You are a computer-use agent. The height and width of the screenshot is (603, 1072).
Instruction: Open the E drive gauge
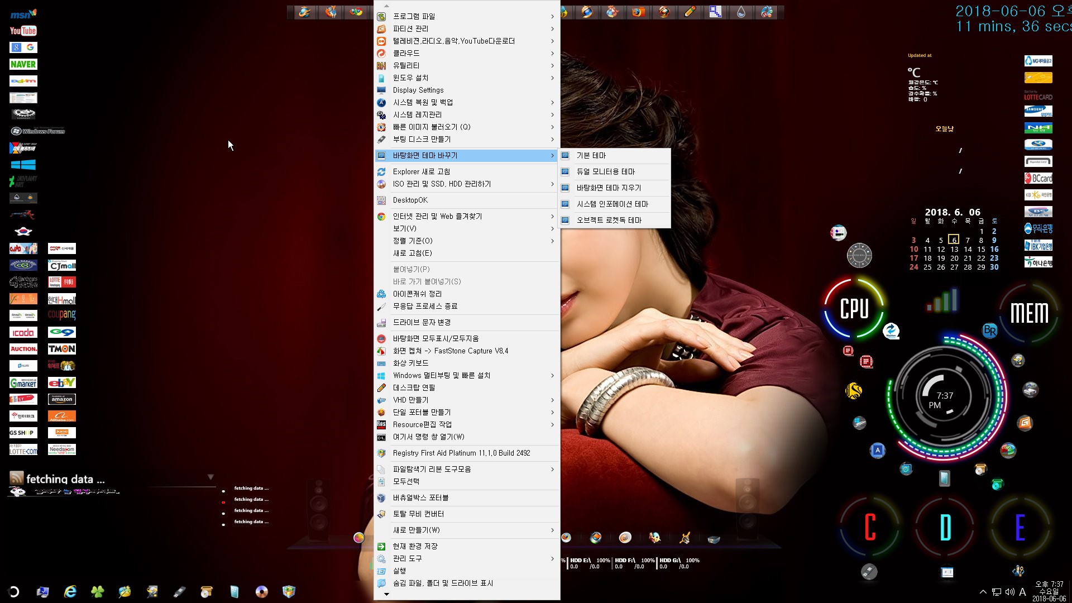tap(1020, 527)
